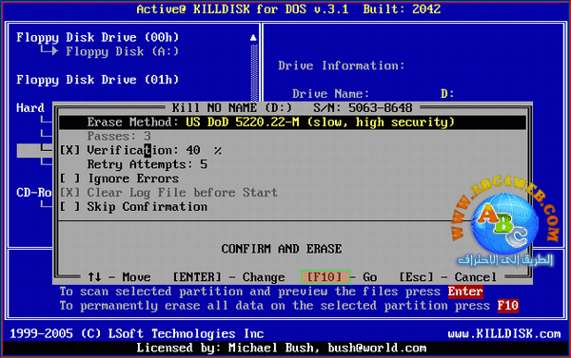Viewport: 571px width, 358px height.
Task: Click the Drive Name value D:
Action: point(447,94)
